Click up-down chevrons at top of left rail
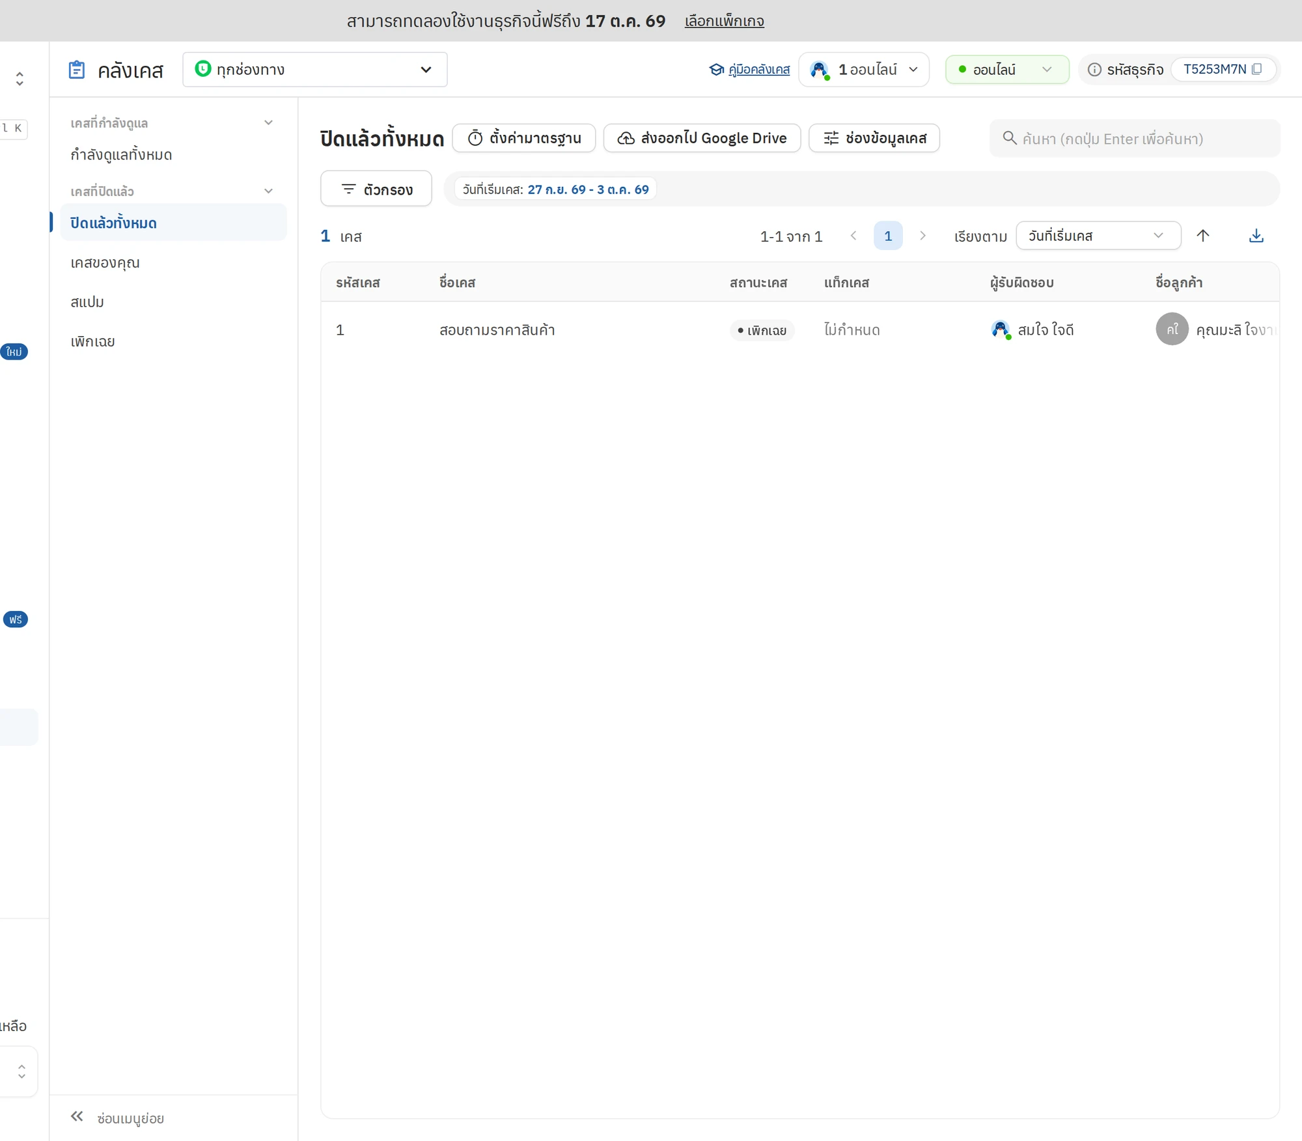The image size is (1302, 1141). coord(20,79)
